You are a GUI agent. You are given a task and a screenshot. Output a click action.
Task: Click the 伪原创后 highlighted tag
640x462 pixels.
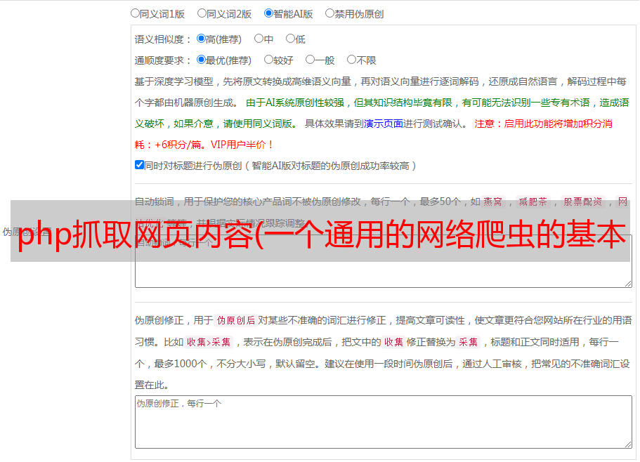click(x=236, y=320)
